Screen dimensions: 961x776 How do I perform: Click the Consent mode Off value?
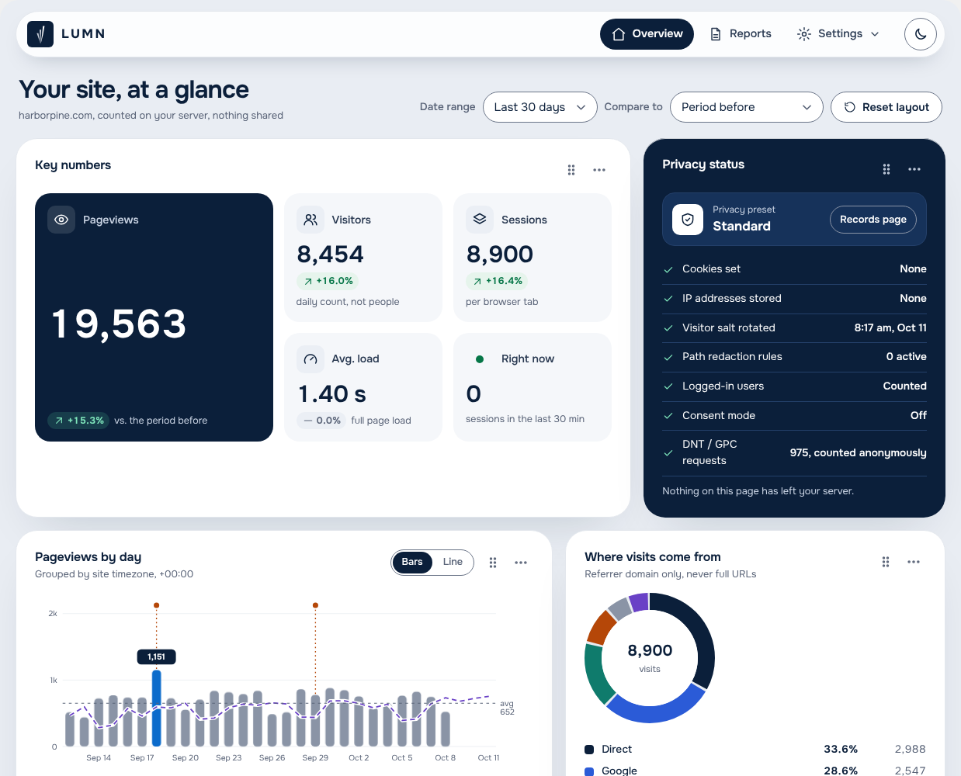click(x=918, y=416)
